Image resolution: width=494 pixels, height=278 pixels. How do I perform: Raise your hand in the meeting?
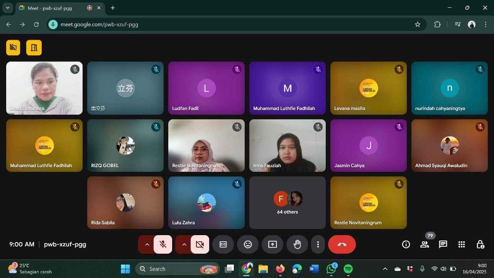(297, 244)
